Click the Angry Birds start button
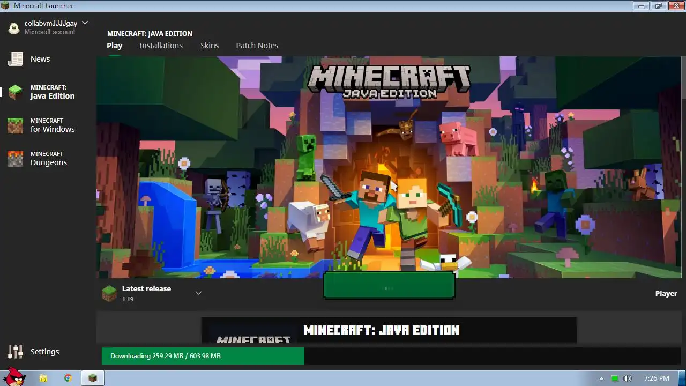This screenshot has width=686, height=386. pos(13,378)
